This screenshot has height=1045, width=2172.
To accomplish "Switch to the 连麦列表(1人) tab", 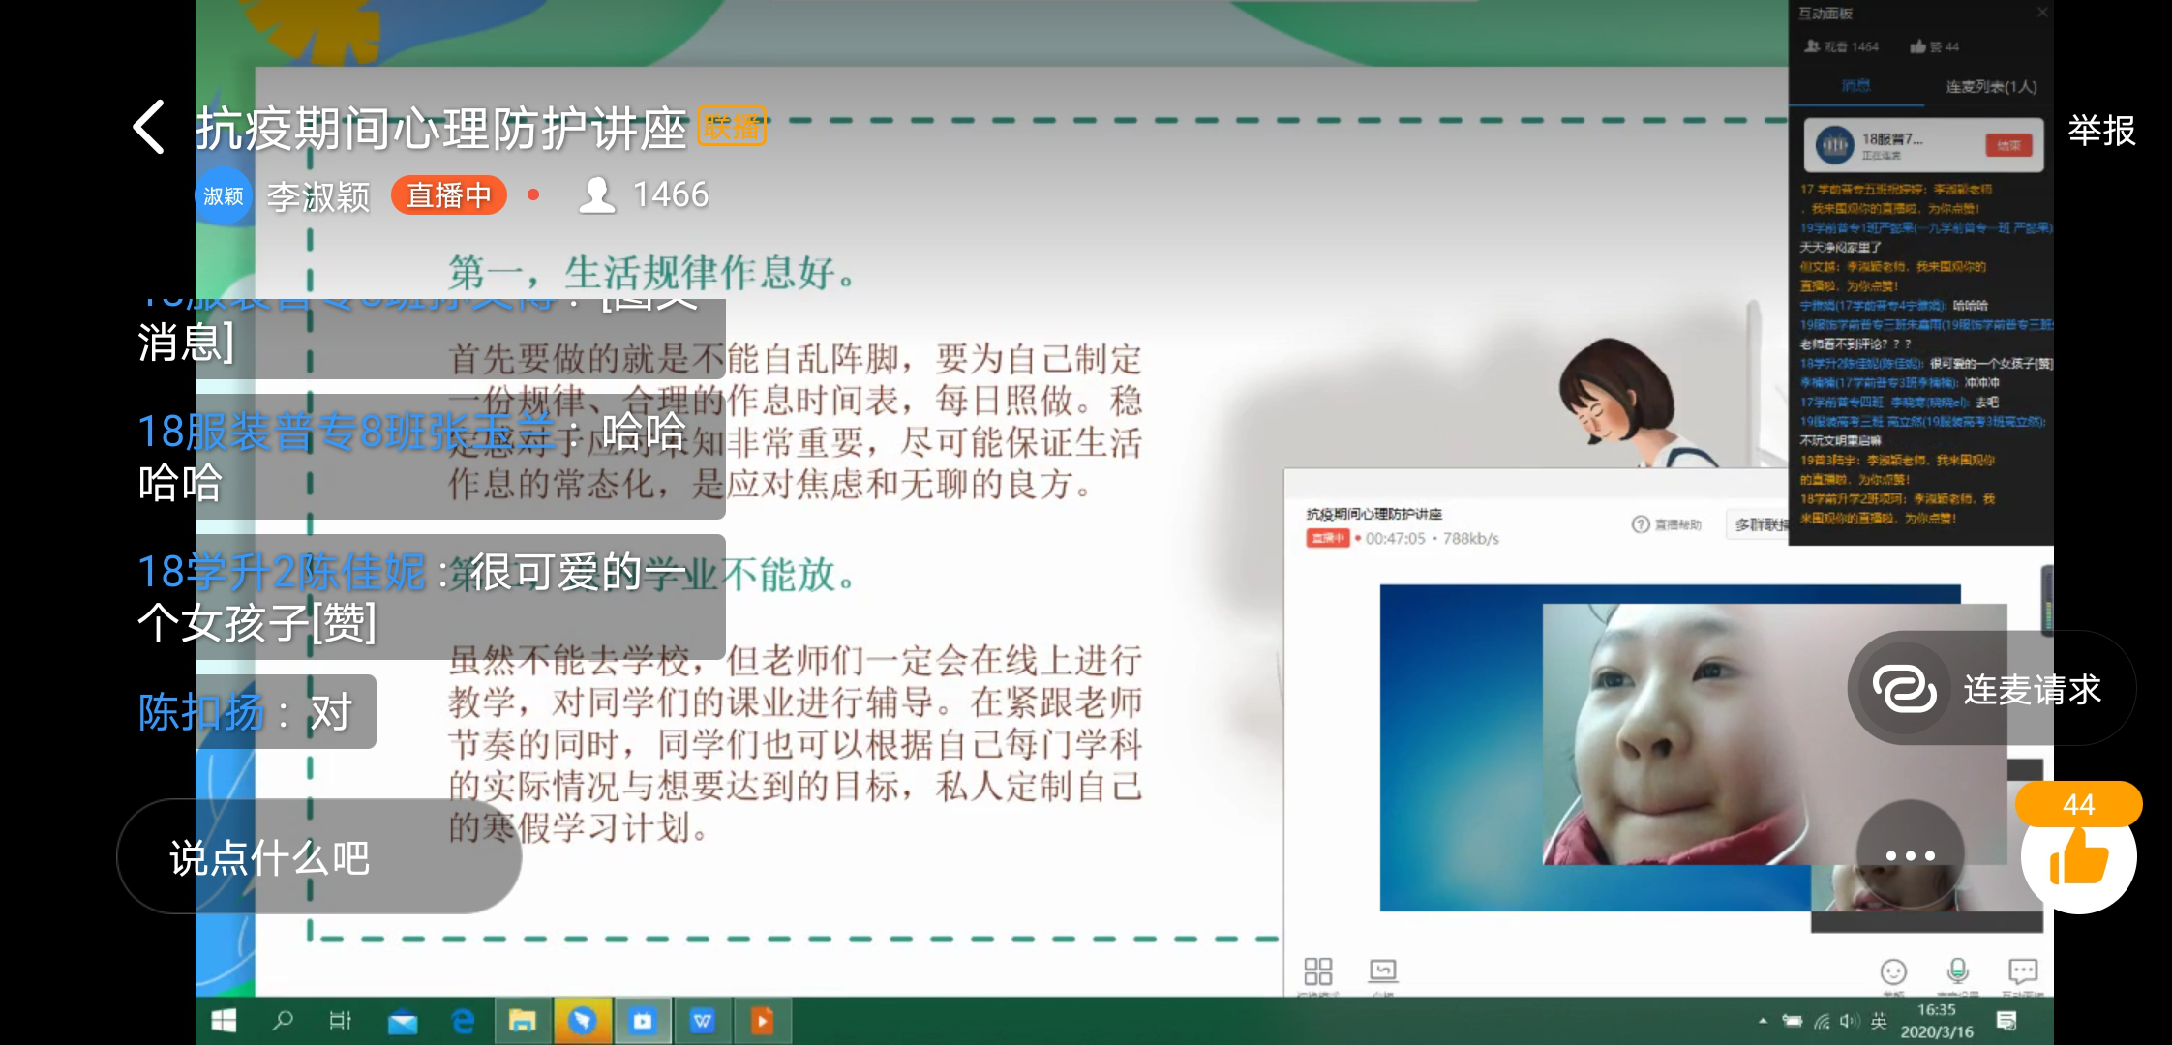I will tap(1991, 86).
